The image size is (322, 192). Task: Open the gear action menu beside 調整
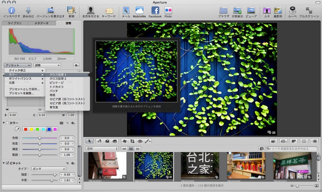[x=76, y=65]
